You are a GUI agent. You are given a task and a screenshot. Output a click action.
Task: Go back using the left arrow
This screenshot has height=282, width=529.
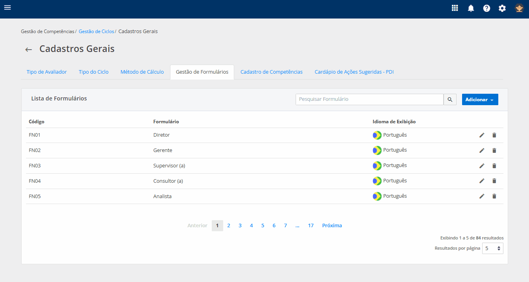[28, 49]
